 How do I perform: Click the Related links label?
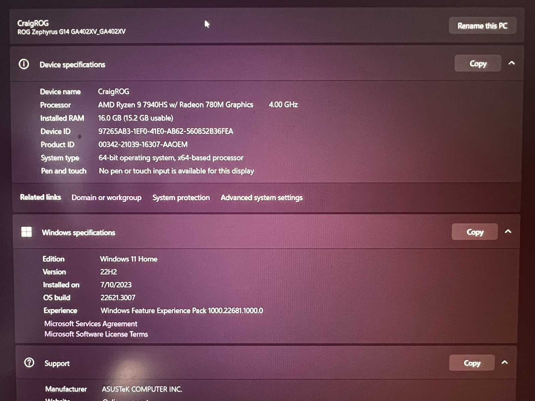[40, 197]
